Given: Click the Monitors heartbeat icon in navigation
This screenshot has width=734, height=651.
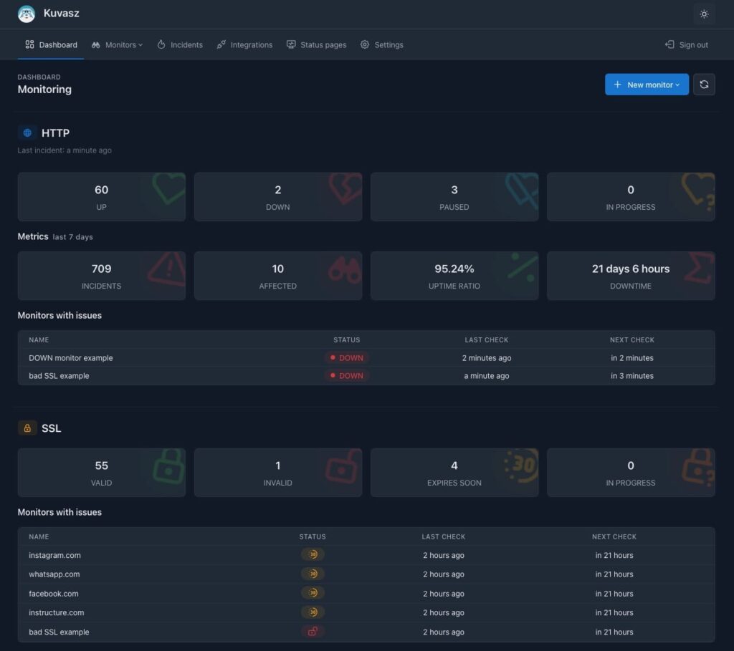Looking at the screenshot, I should pos(95,44).
